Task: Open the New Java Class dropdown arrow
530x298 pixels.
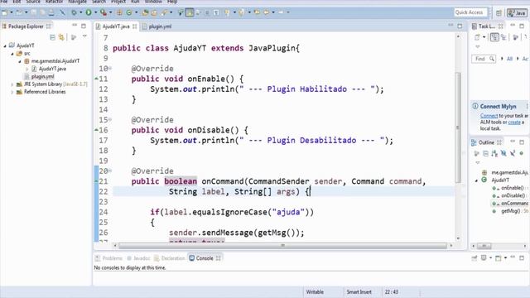Action: coord(136,12)
